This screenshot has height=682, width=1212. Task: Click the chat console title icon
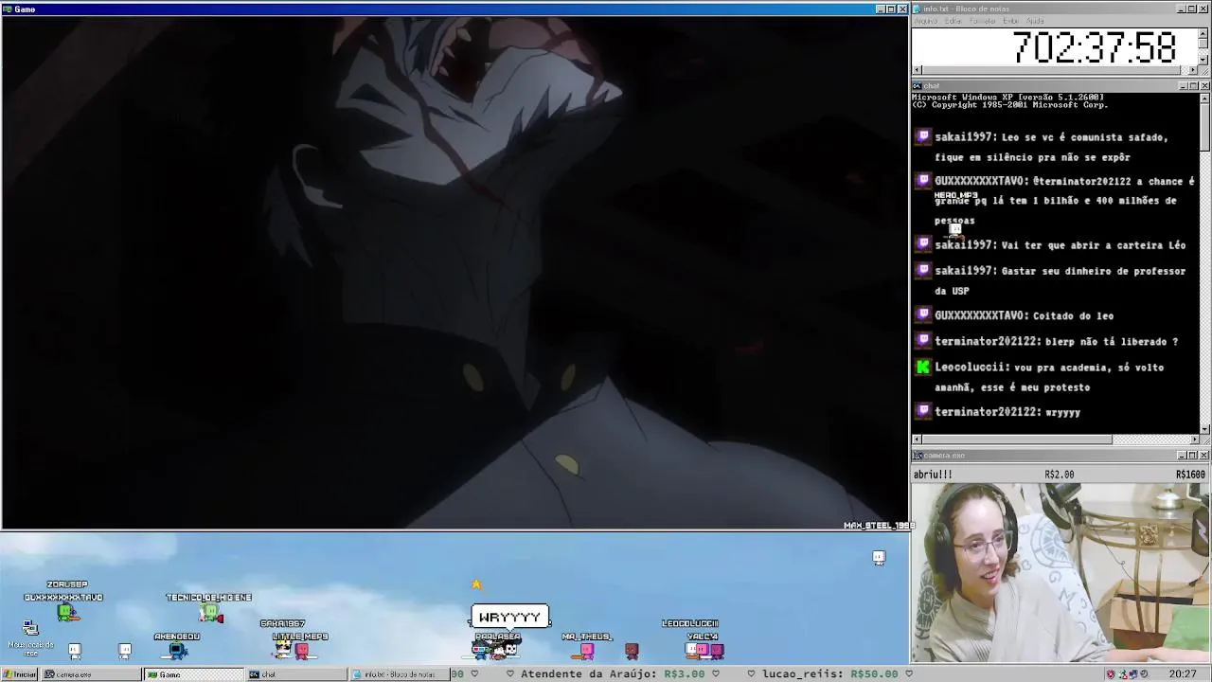click(x=917, y=86)
